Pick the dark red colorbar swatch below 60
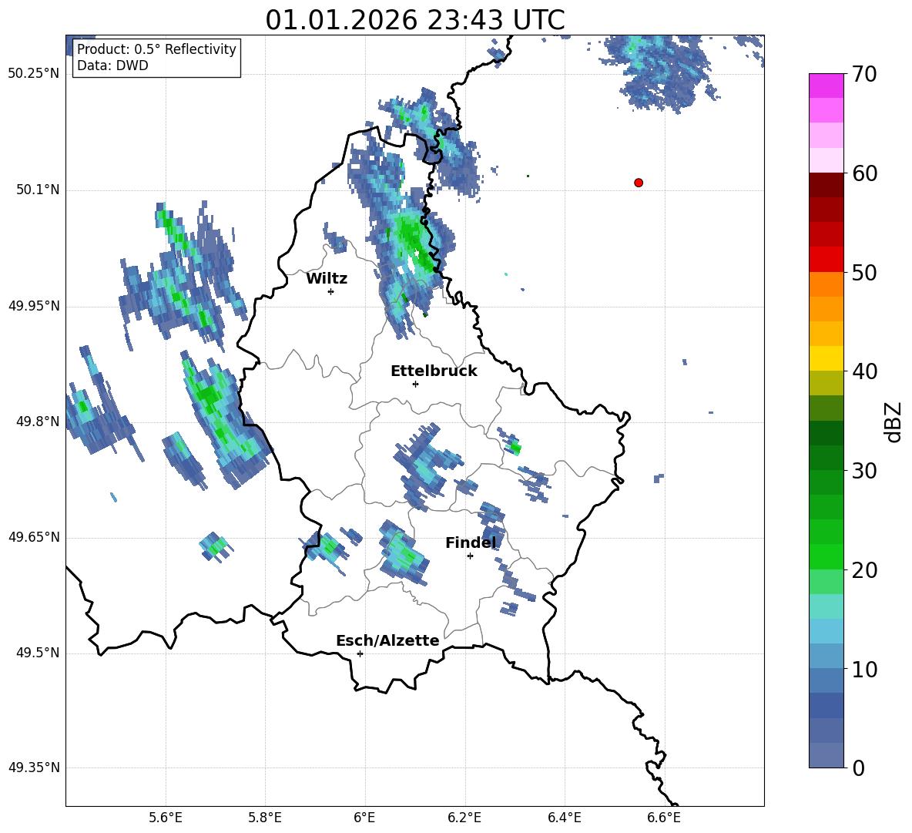This screenshot has width=912, height=833. [x=826, y=185]
